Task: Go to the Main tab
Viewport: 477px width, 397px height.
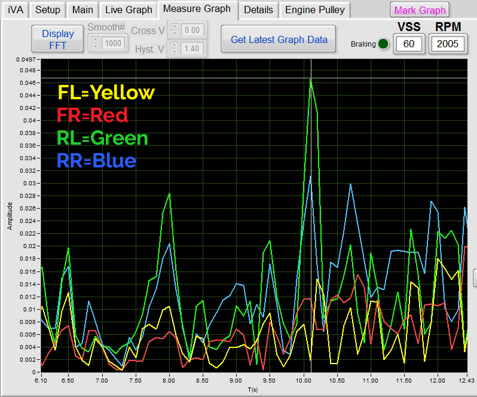Action: click(82, 10)
